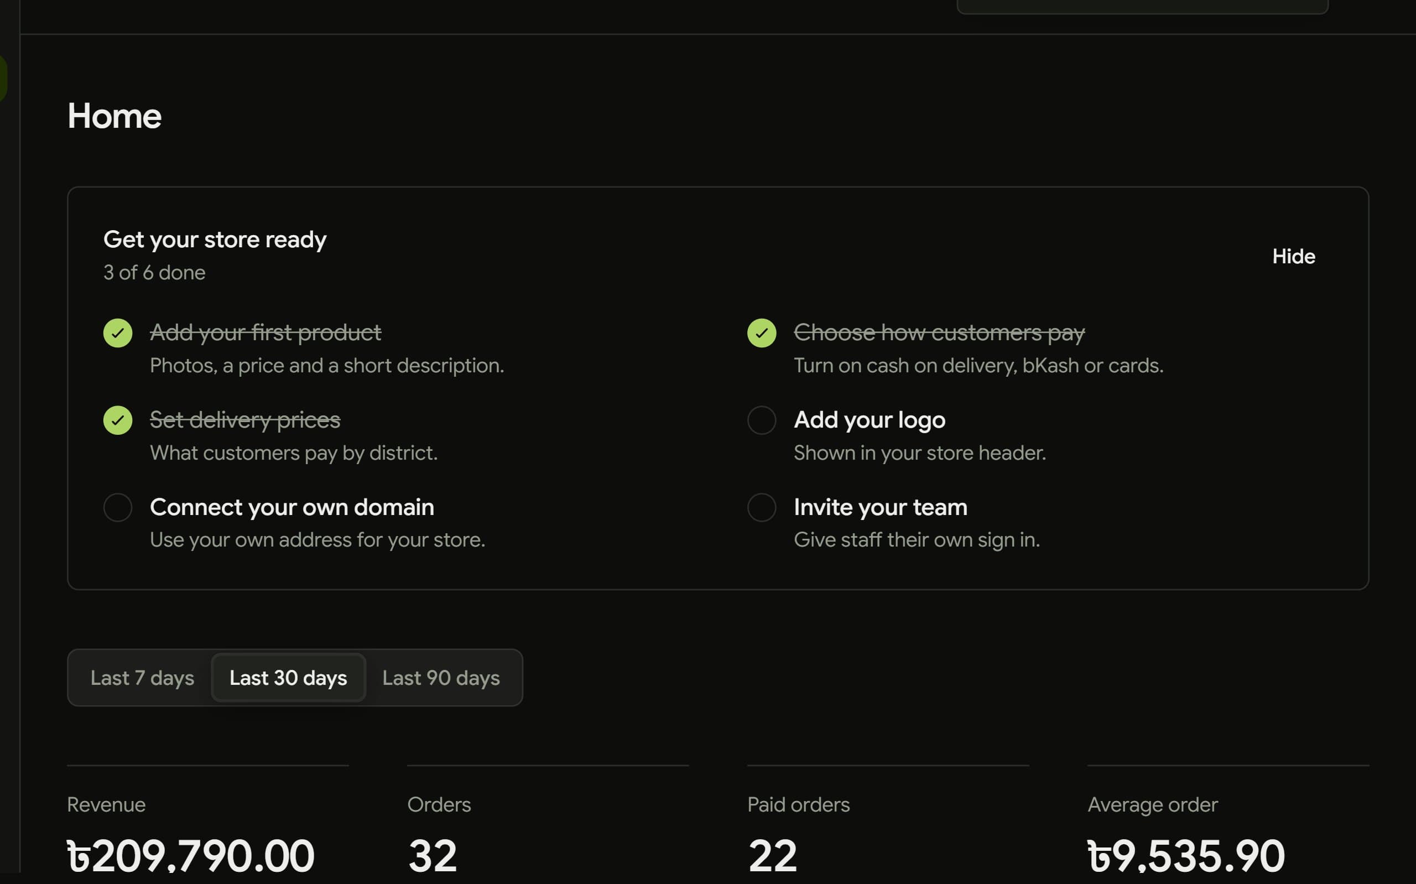The width and height of the screenshot is (1416, 884).
Task: Check the 'Invite your team' circle
Action: [762, 507]
